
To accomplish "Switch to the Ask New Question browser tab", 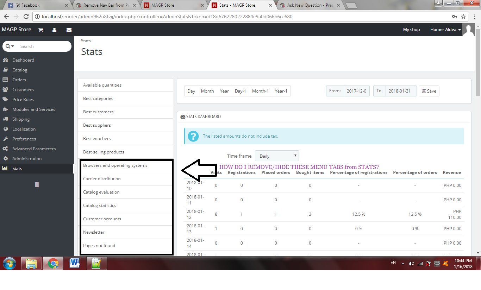I will coord(309,5).
